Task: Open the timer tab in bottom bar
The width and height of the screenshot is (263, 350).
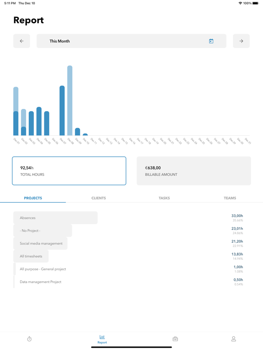Action: [x=29, y=339]
